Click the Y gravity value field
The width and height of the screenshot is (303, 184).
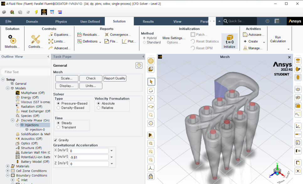click(x=89, y=157)
